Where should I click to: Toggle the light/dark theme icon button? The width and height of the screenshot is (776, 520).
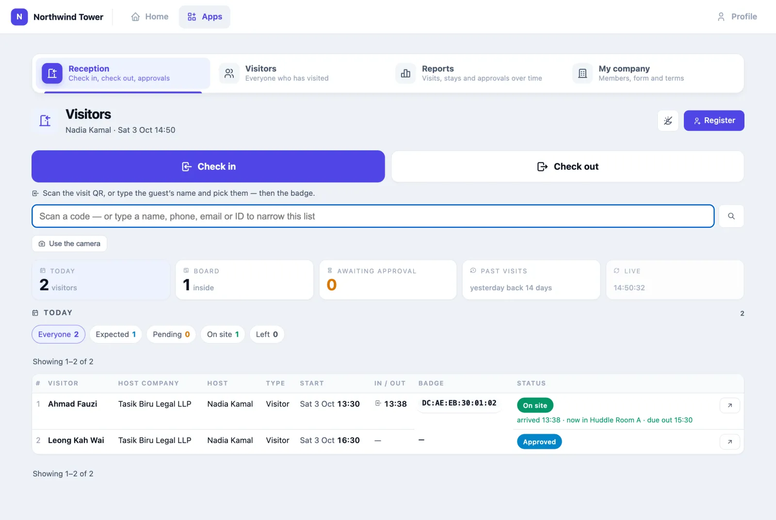click(x=668, y=121)
